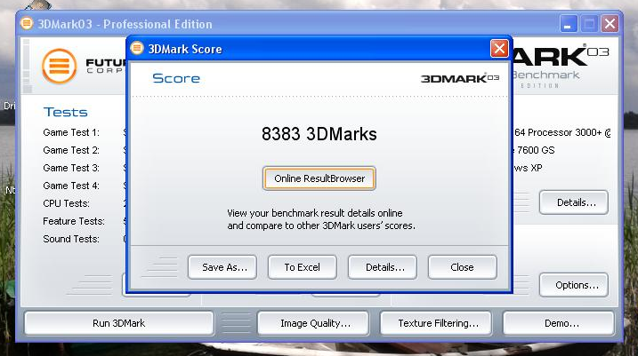Click the 'View your benchmark result details online' text
This screenshot has width=638, height=356.
point(315,213)
